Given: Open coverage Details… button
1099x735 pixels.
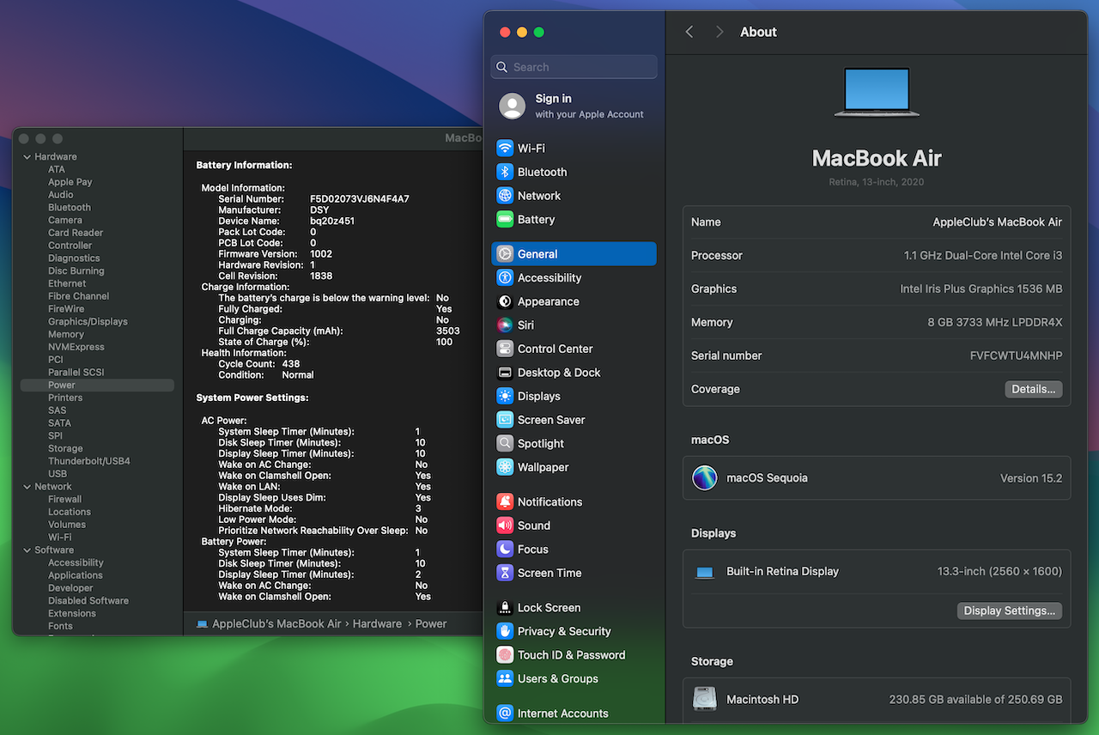Looking at the screenshot, I should [1034, 389].
